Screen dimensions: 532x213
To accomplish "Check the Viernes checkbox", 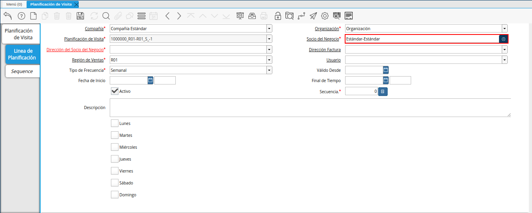I will click(x=115, y=171).
